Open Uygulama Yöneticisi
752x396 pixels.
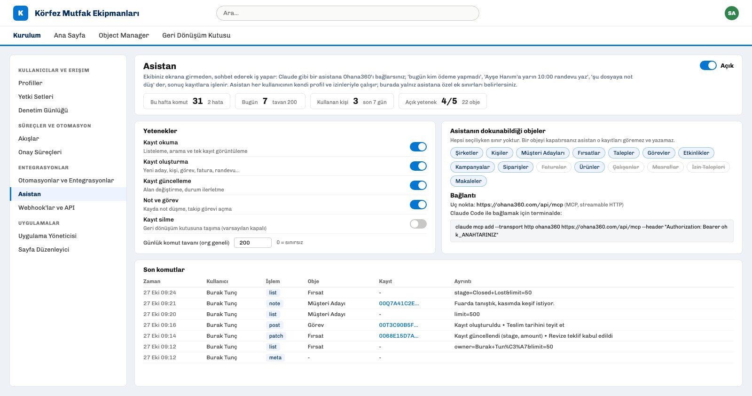tap(68, 236)
